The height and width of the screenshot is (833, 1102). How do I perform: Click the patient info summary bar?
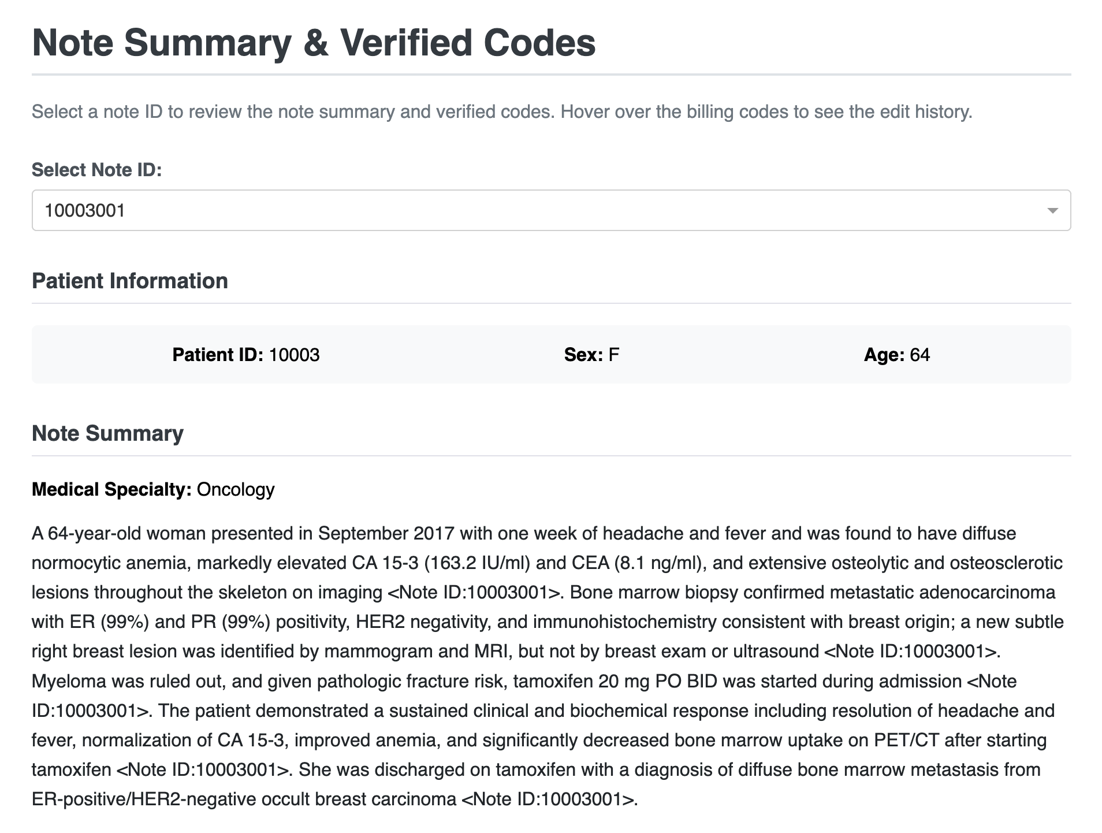tap(552, 355)
